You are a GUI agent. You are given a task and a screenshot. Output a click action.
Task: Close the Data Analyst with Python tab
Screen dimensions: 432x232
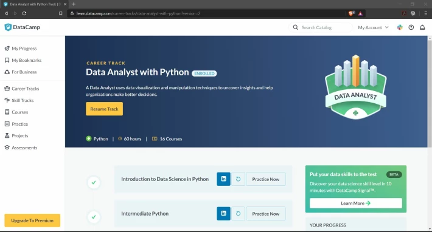click(x=65, y=4)
